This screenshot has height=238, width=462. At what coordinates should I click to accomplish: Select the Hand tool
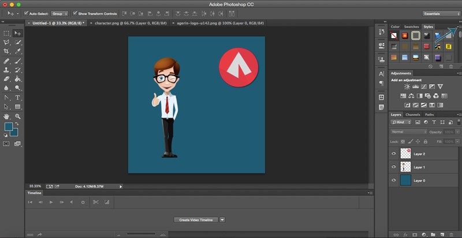pyautogui.click(x=6, y=116)
